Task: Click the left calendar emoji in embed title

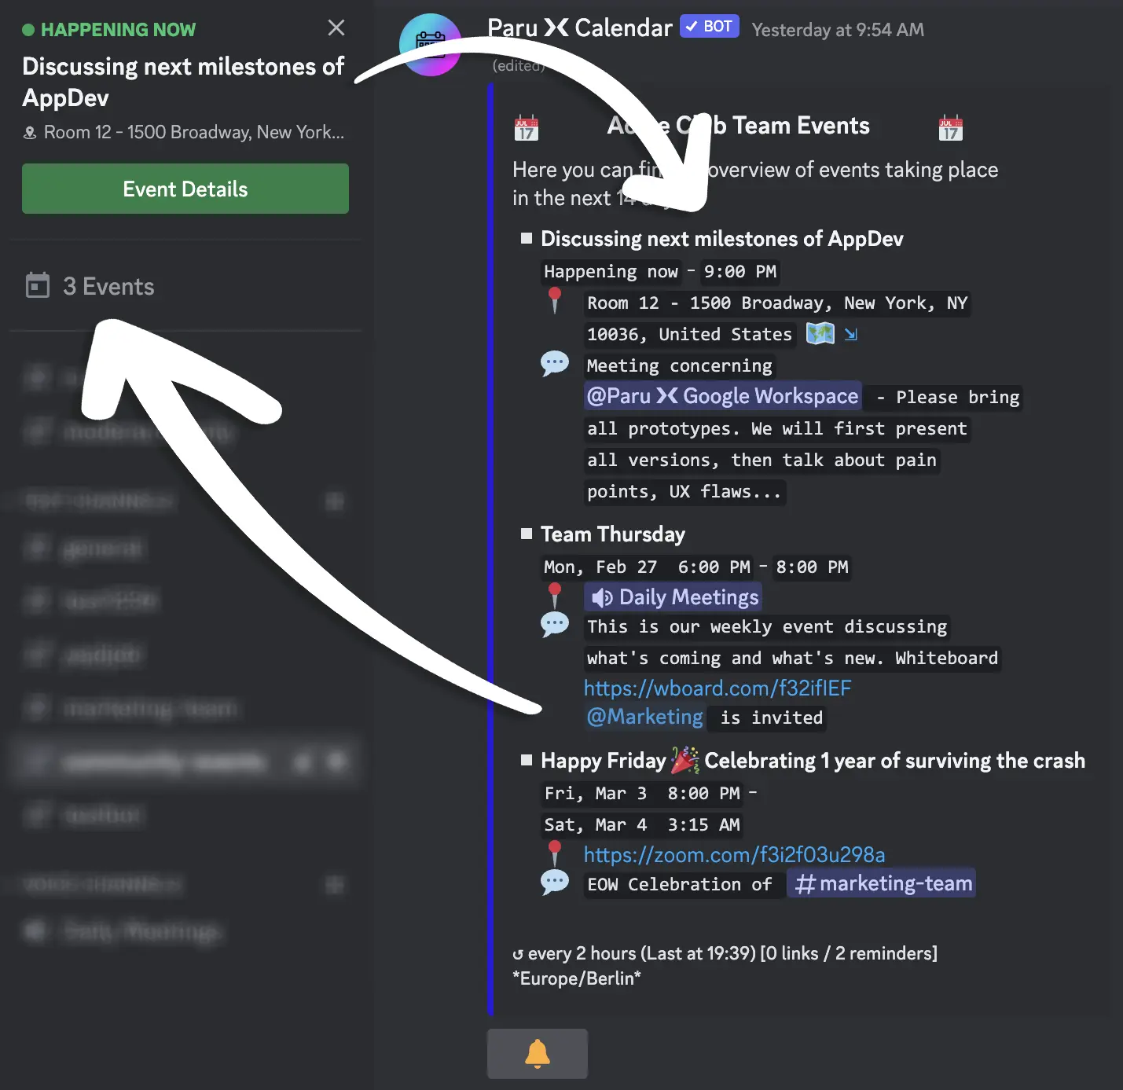Action: point(527,127)
